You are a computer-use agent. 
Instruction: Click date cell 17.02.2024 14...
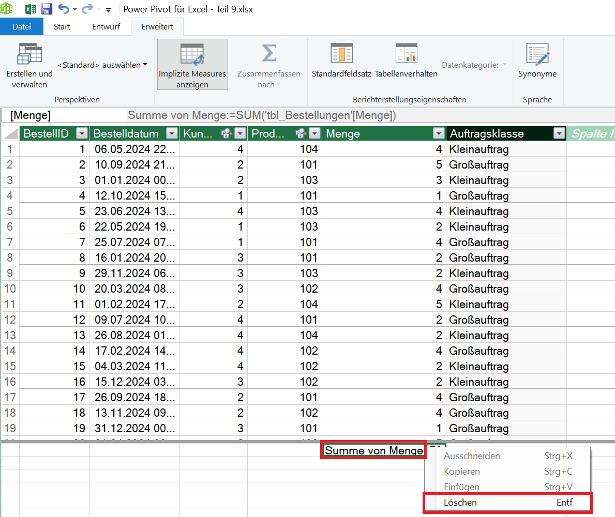point(134,351)
